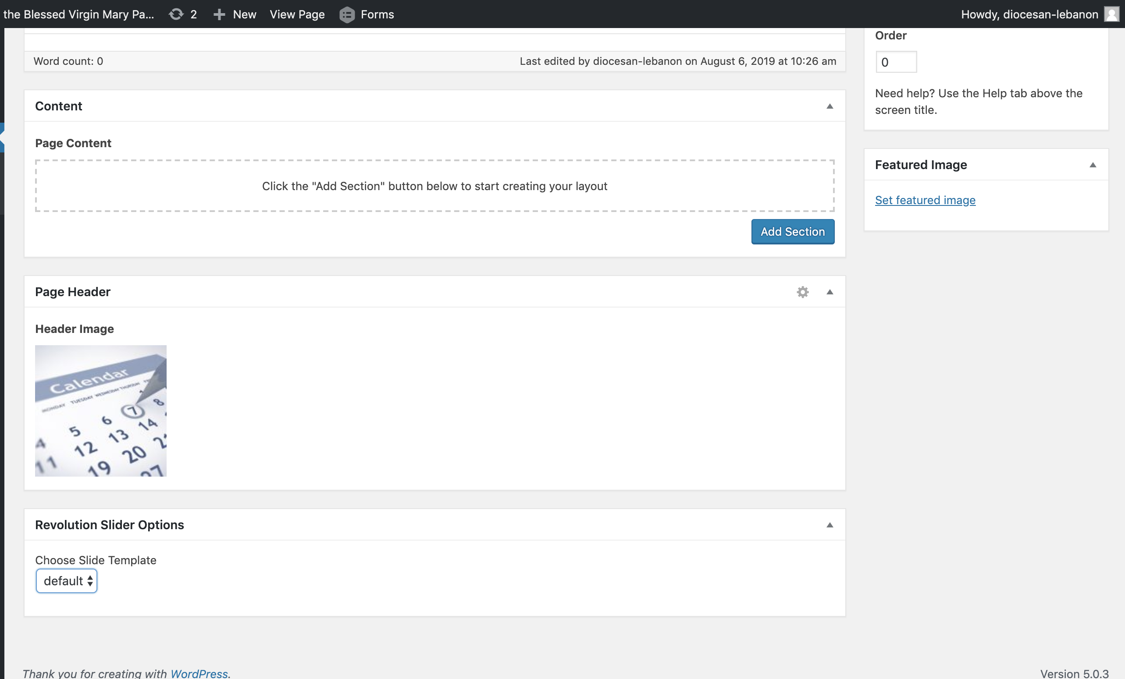Open the Page Header gear settings icon
Viewport: 1125px width, 679px height.
pos(803,292)
